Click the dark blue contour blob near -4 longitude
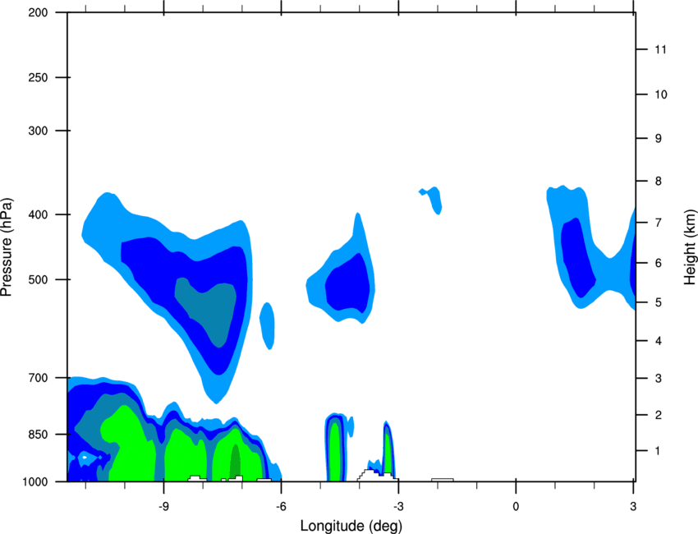The height and width of the screenshot is (534, 698). click(x=348, y=283)
